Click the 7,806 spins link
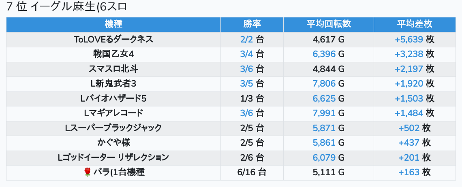Image resolution: width=462 pixels, height=187 pixels. click(324, 84)
